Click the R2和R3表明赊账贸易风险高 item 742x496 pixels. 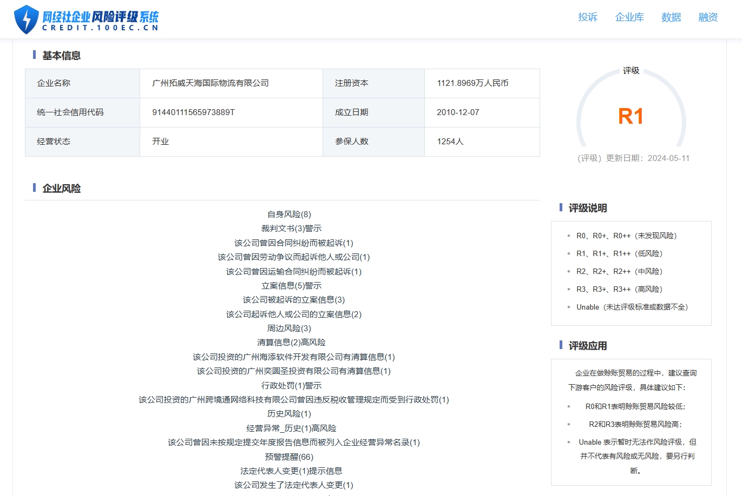[x=635, y=424]
